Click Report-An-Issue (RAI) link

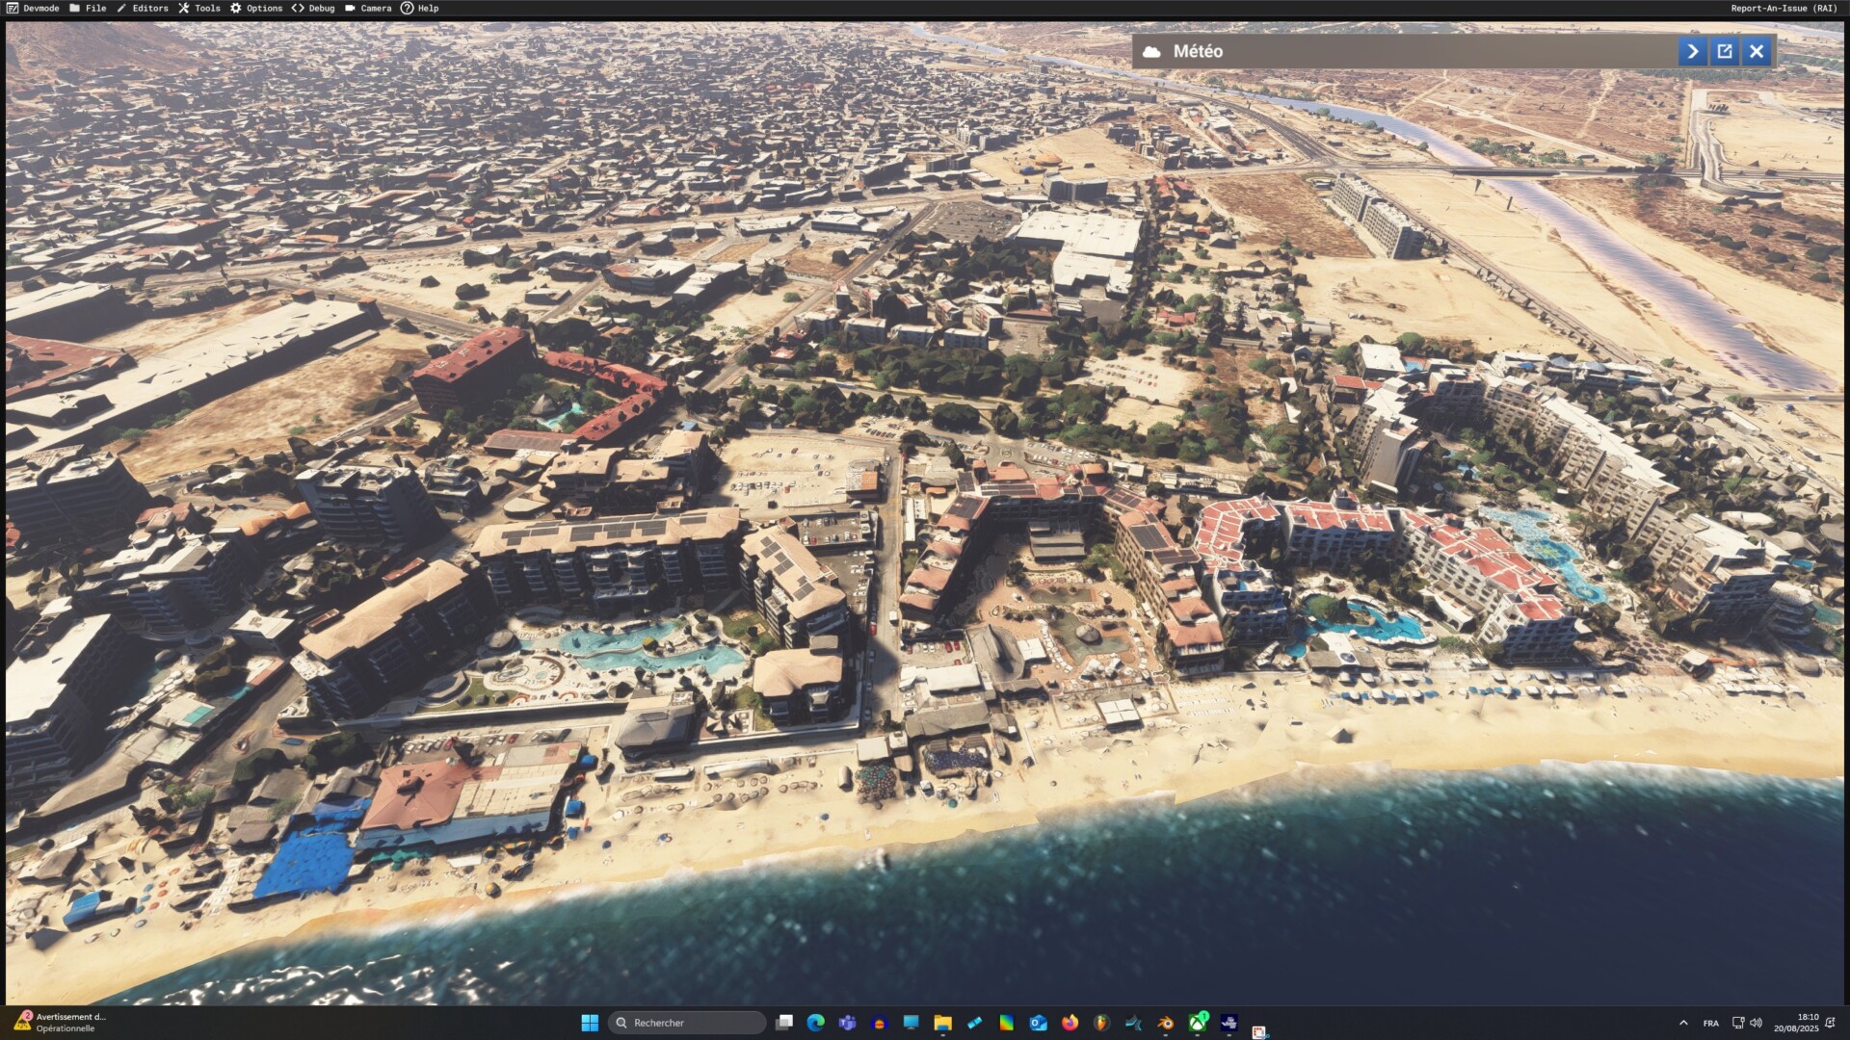pyautogui.click(x=1784, y=8)
